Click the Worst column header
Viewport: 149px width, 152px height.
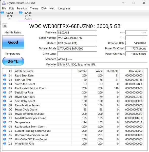(96, 71)
